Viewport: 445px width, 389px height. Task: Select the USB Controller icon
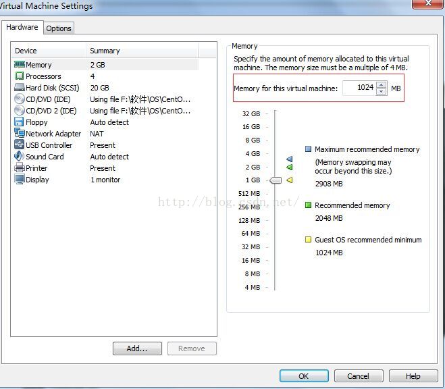pyautogui.click(x=20, y=145)
